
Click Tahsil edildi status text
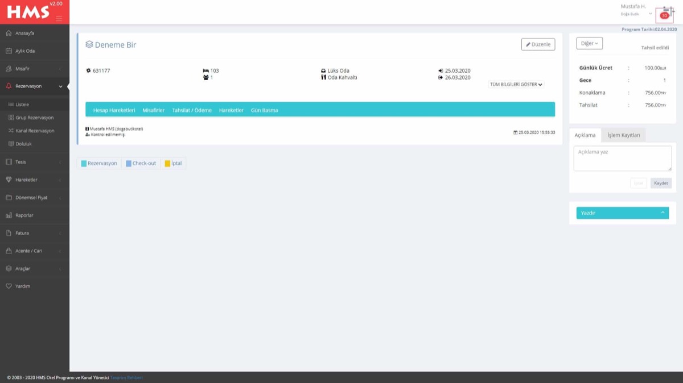[655, 48]
